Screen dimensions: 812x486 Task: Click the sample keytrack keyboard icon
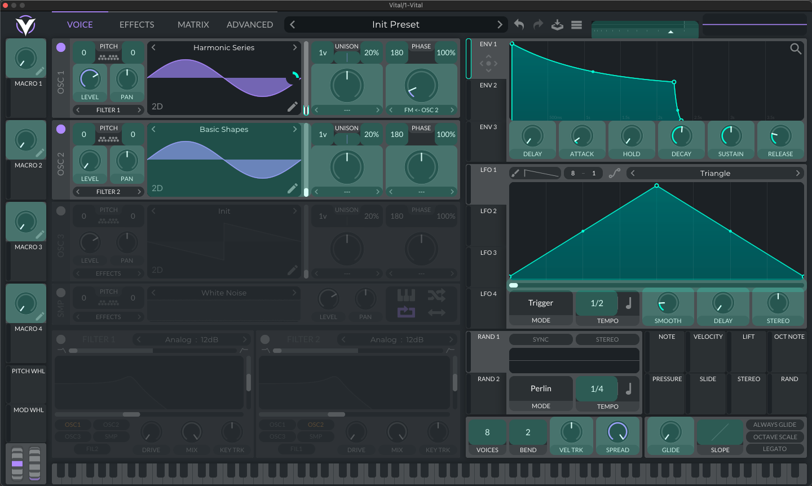406,295
